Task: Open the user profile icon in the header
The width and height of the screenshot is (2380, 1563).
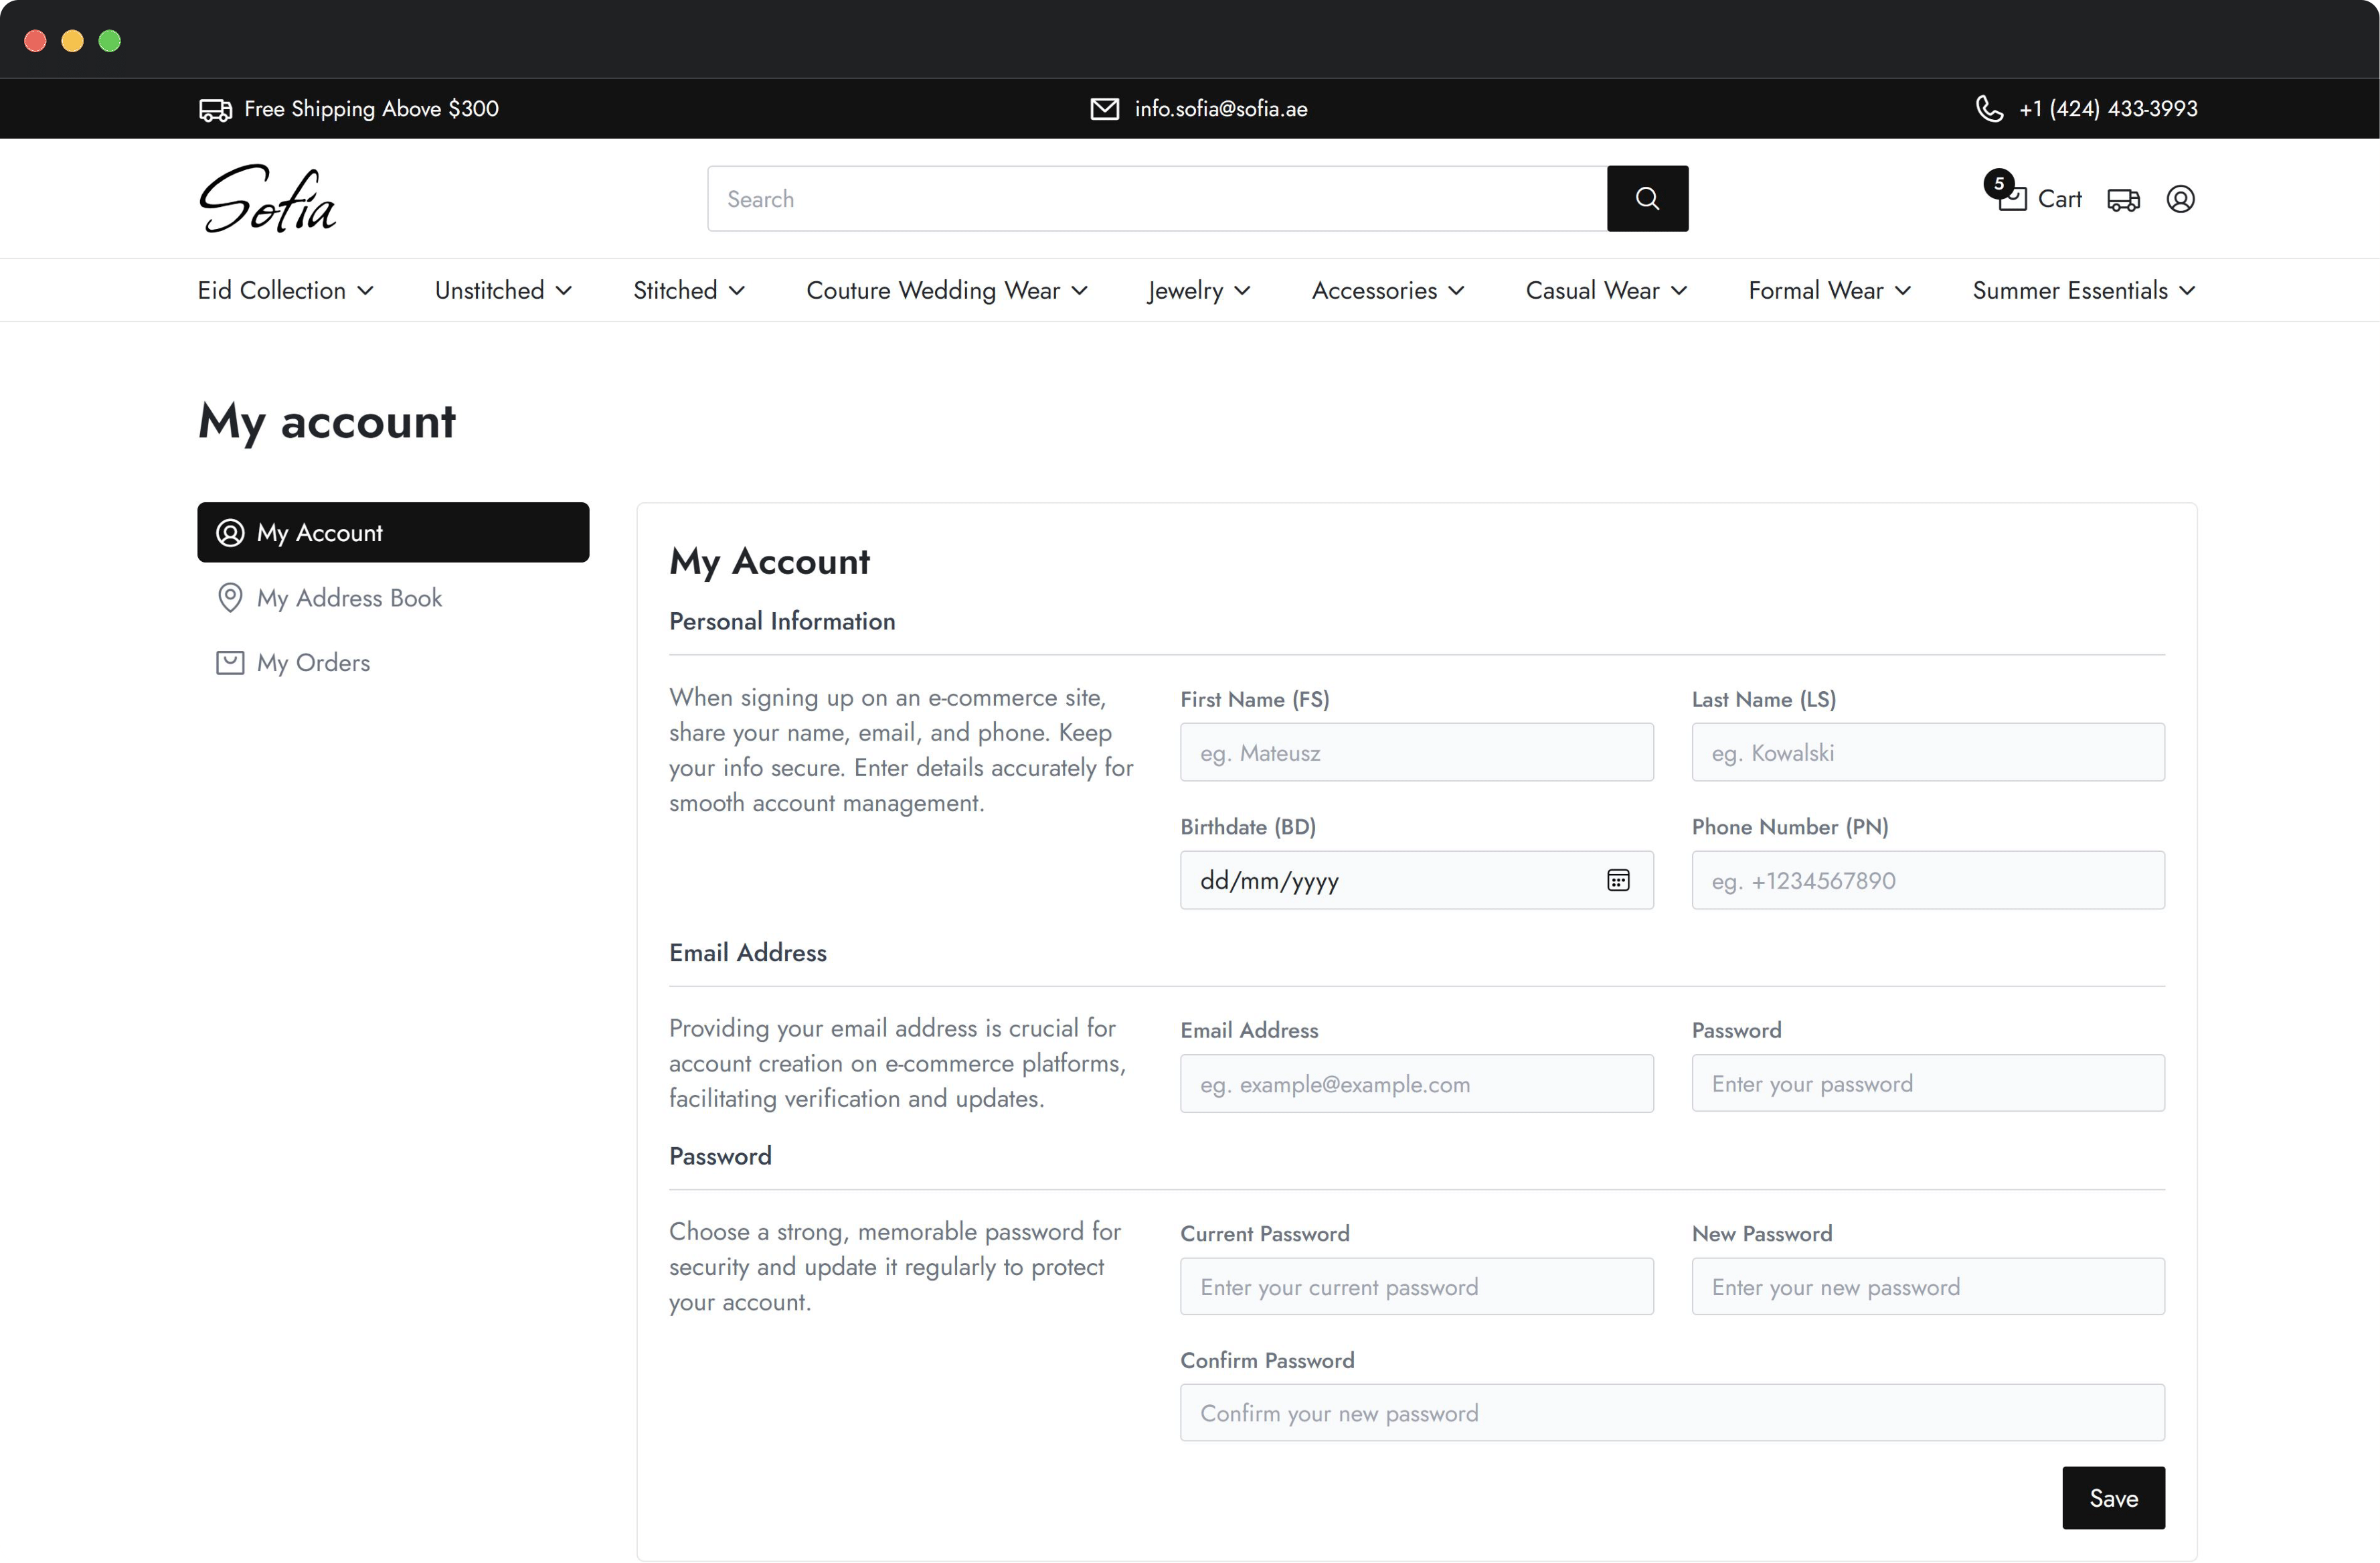Action: [2181, 199]
